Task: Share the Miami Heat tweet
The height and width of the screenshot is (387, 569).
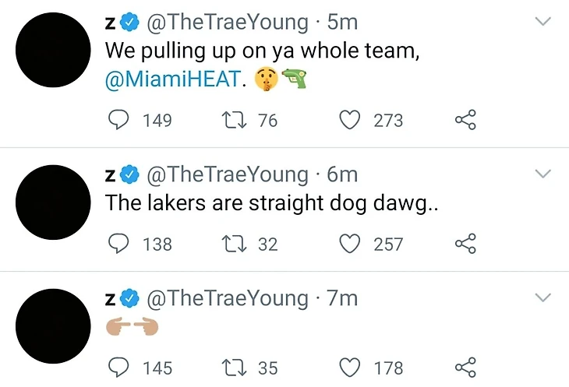Action: (465, 120)
